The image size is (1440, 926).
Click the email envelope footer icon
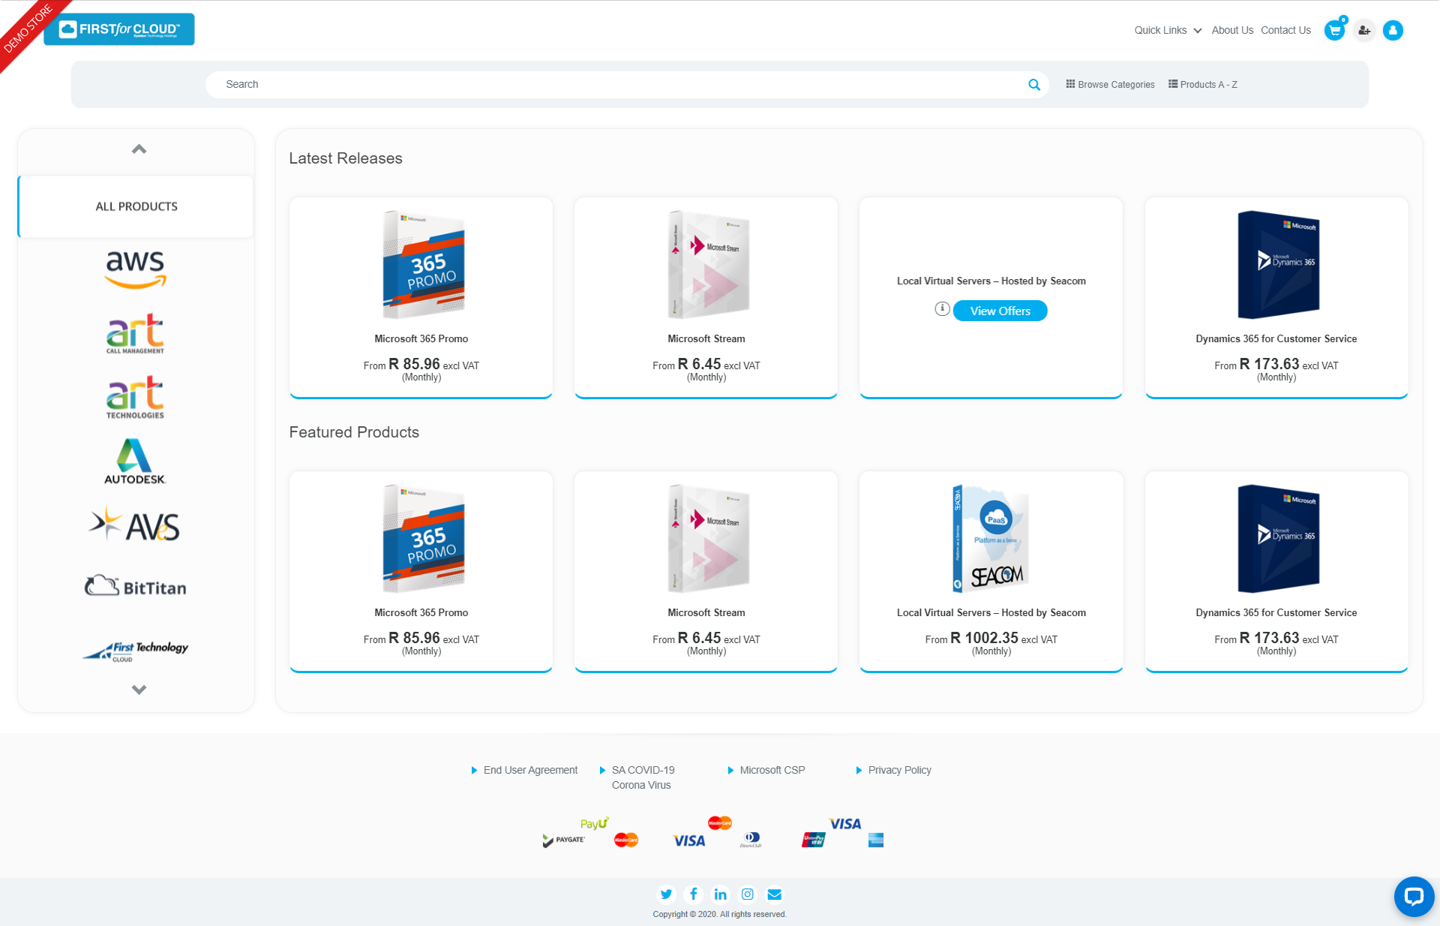click(775, 894)
